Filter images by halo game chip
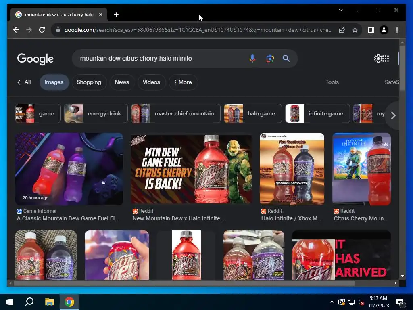413x310 pixels. [253, 113]
